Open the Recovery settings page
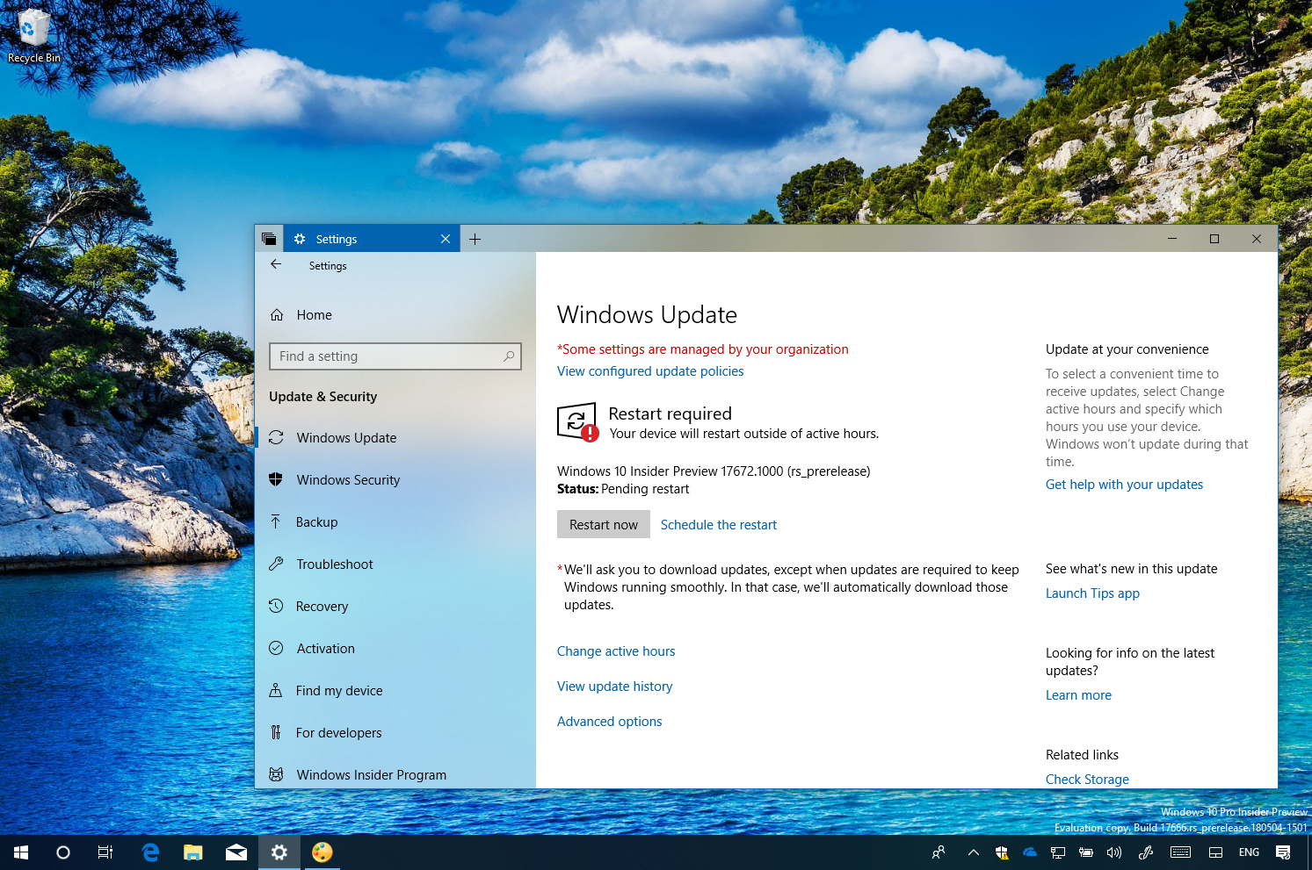The height and width of the screenshot is (870, 1312). click(x=395, y=606)
